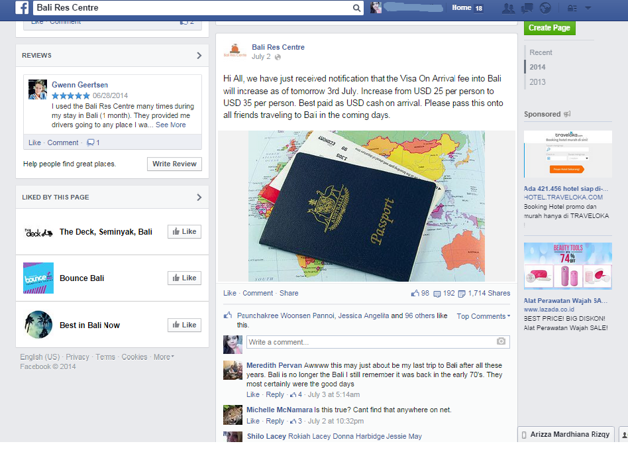Click the Traveloka sponsored ad image
Viewport: 628px width, 456px height.
568,154
